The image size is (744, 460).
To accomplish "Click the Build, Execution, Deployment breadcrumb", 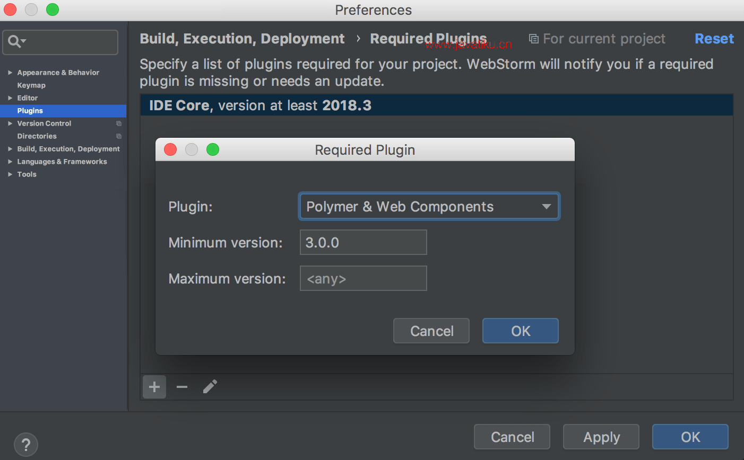I will pyautogui.click(x=242, y=39).
